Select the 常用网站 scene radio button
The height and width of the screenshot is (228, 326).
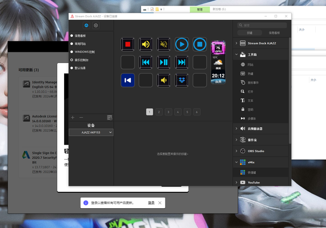click(71, 44)
